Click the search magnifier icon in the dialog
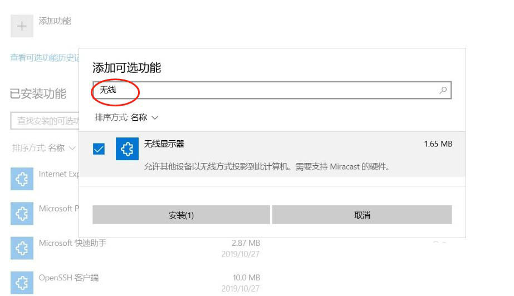This screenshot has width=514, height=296. [443, 90]
